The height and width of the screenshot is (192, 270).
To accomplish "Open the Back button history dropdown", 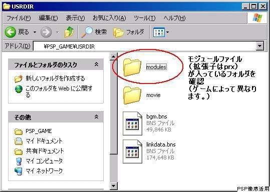I will [35, 32].
